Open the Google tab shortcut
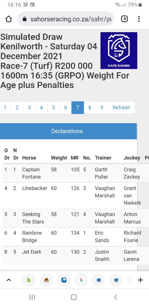Screen dimensions: 149x306 81,280
